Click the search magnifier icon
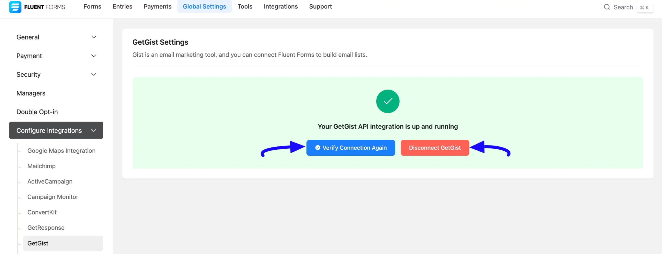This screenshot has width=662, height=254. [607, 7]
